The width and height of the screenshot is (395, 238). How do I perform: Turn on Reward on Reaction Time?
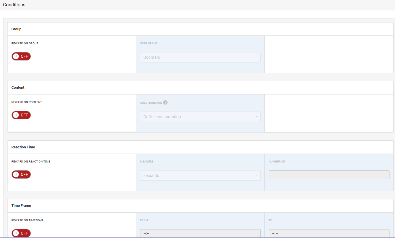coord(21,175)
